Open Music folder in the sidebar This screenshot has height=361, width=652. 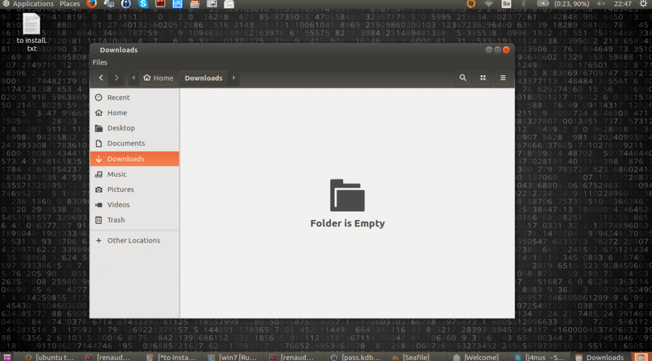tap(134, 174)
